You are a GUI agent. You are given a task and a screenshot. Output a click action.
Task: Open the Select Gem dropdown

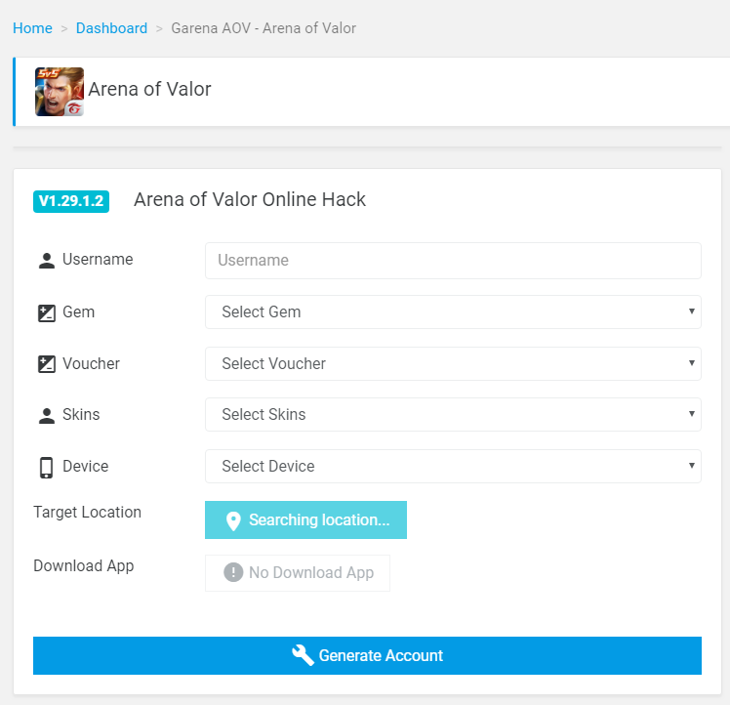453,312
